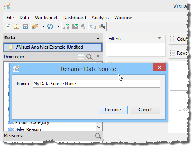Click the refresh data toolbar icon
Viewport: 195px width, 149px height.
[x=50, y=26]
